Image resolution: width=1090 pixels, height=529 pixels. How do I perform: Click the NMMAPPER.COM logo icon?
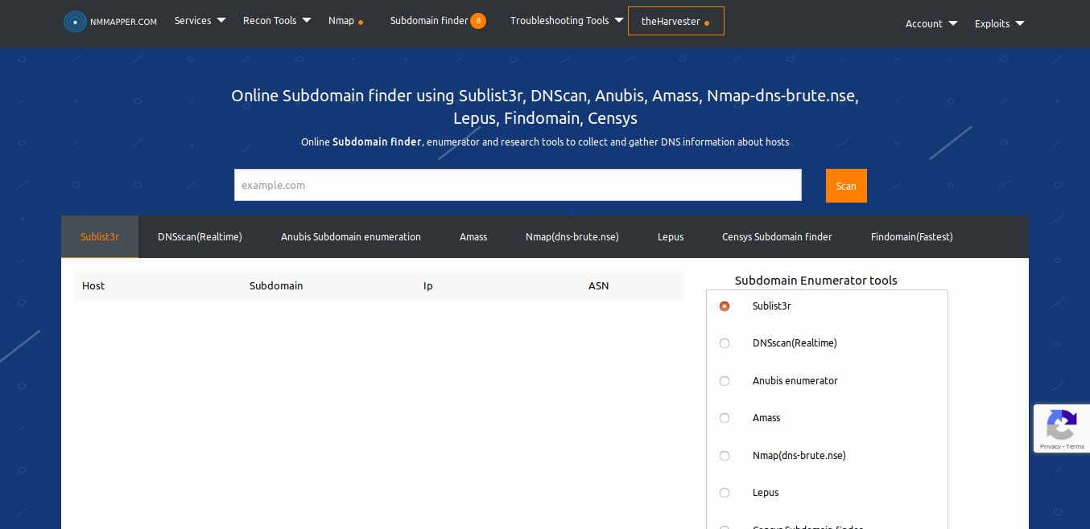point(75,22)
